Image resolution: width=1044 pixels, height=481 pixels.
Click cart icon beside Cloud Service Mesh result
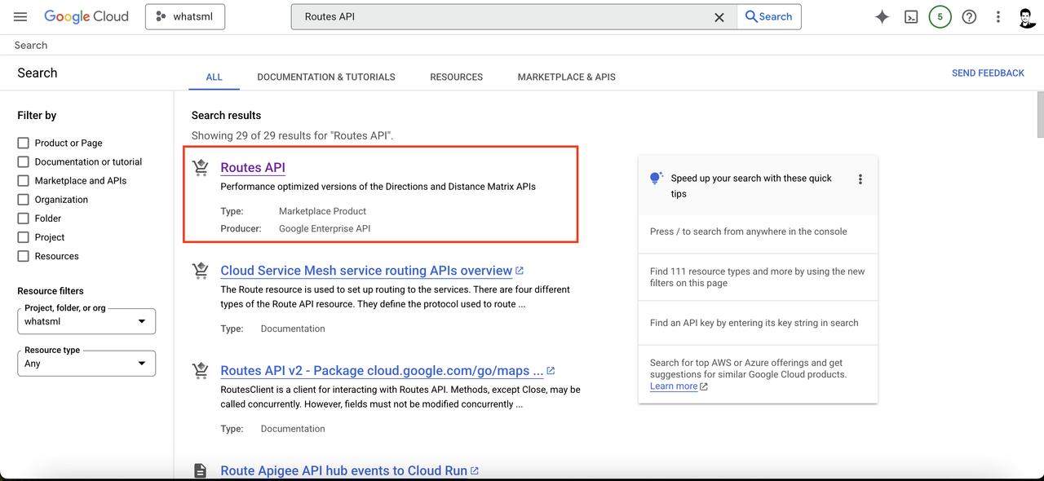click(x=200, y=271)
